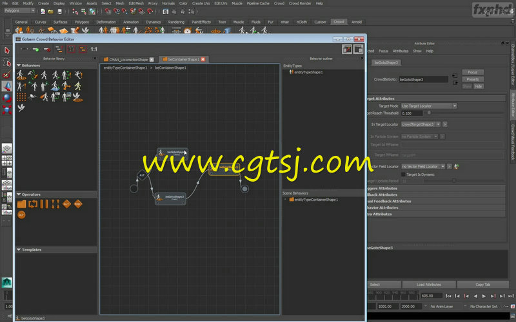Viewport: 516px width, 322px height.
Task: Edit the Target Reach Threshold value field
Action: click(412, 113)
